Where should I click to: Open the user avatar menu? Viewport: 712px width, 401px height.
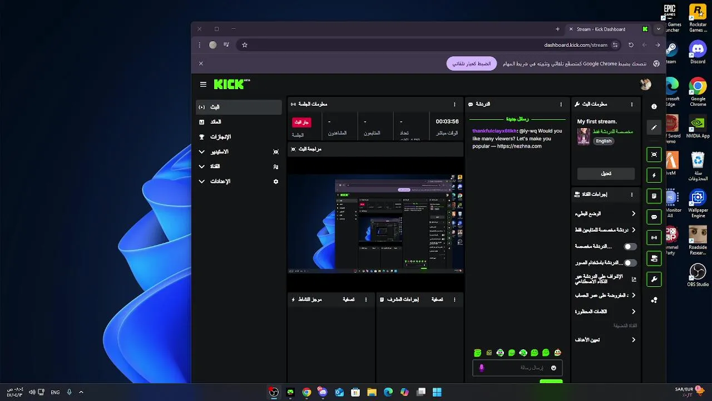tap(645, 84)
